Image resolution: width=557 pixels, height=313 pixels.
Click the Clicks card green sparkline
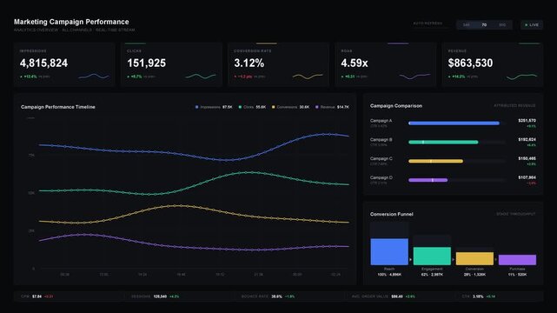(x=201, y=76)
